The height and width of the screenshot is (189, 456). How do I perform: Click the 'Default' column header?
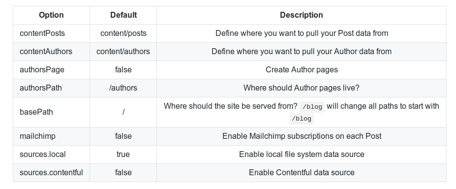123,15
